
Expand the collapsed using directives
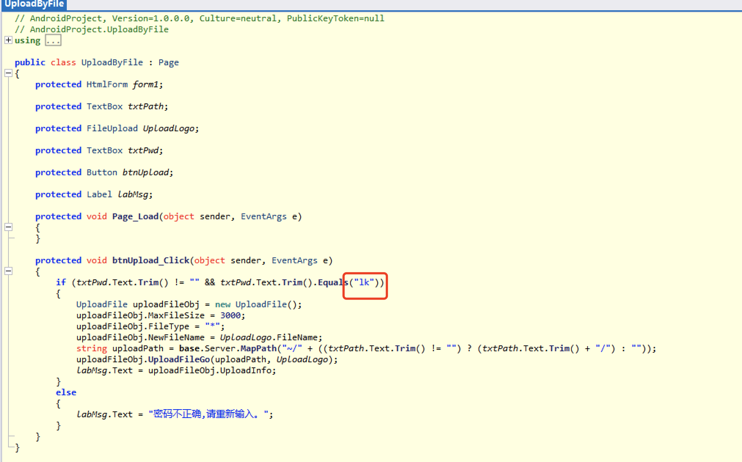[8, 40]
